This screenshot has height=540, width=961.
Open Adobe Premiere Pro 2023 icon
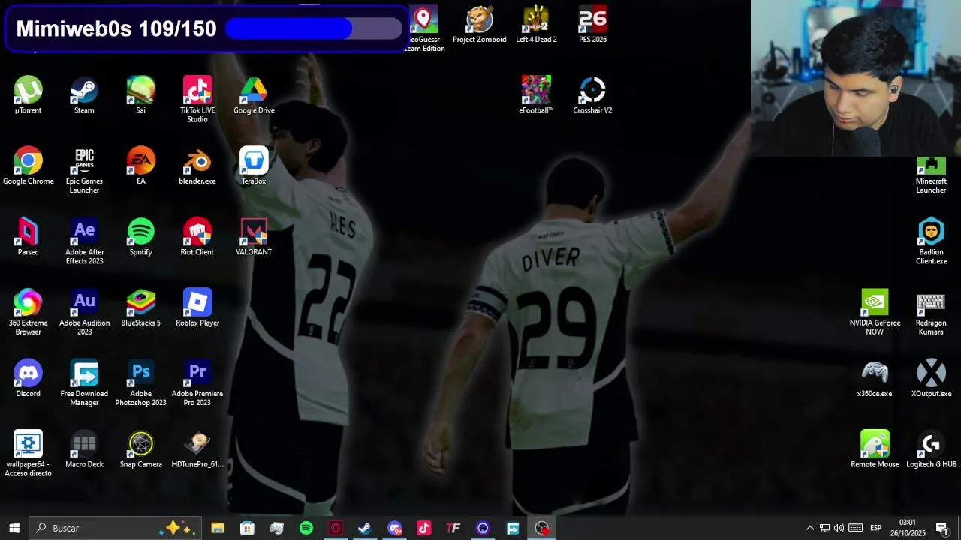coord(197,383)
